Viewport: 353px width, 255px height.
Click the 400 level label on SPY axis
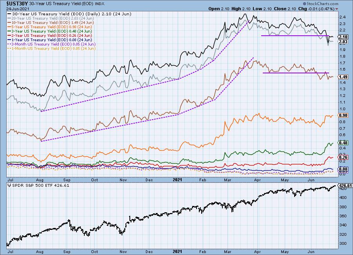coord(343,198)
